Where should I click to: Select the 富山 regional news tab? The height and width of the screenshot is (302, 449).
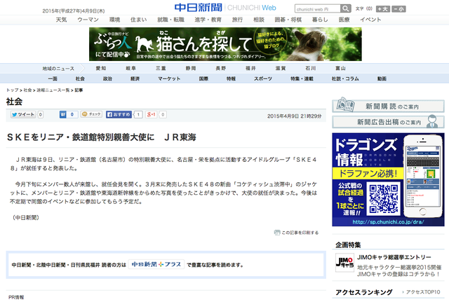tap(340, 69)
